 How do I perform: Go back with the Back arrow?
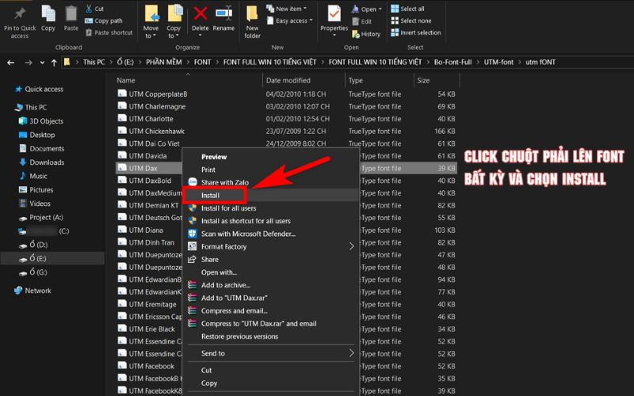click(x=11, y=63)
